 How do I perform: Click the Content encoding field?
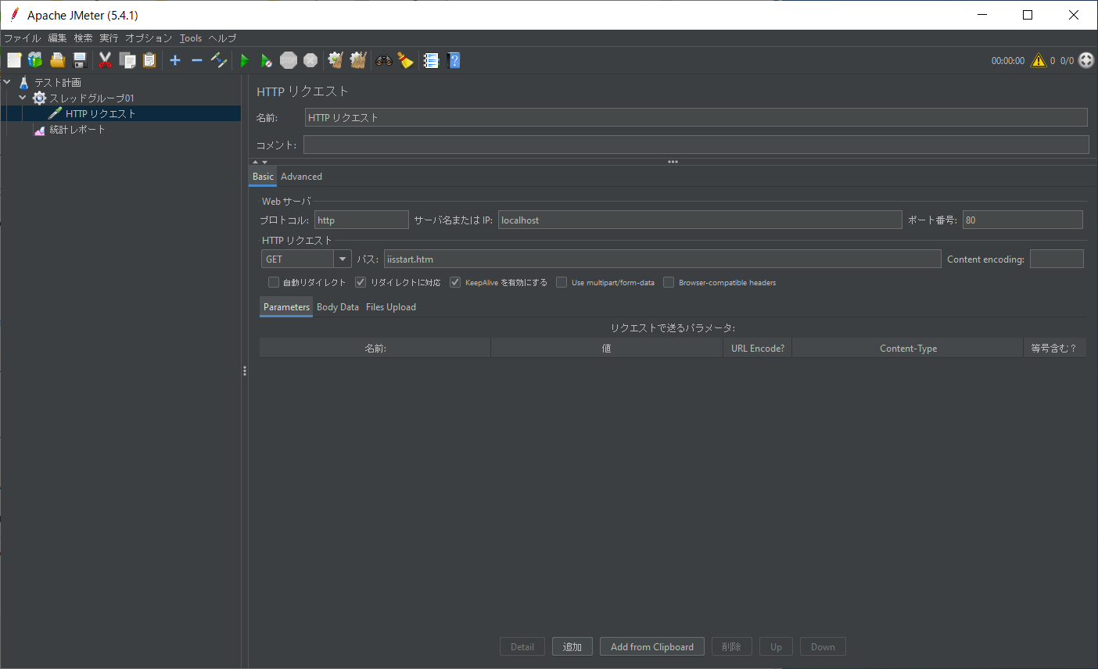(x=1057, y=259)
